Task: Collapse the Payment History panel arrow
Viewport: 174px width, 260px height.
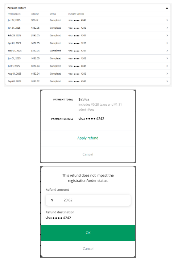Action: click(167, 8)
